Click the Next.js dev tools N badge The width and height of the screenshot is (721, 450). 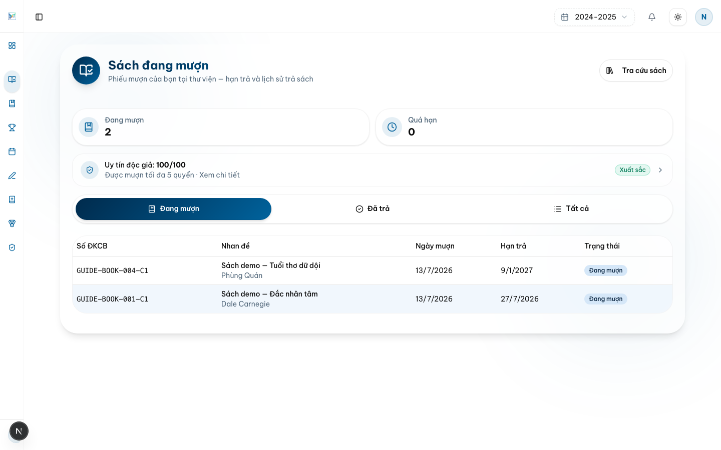(x=19, y=431)
